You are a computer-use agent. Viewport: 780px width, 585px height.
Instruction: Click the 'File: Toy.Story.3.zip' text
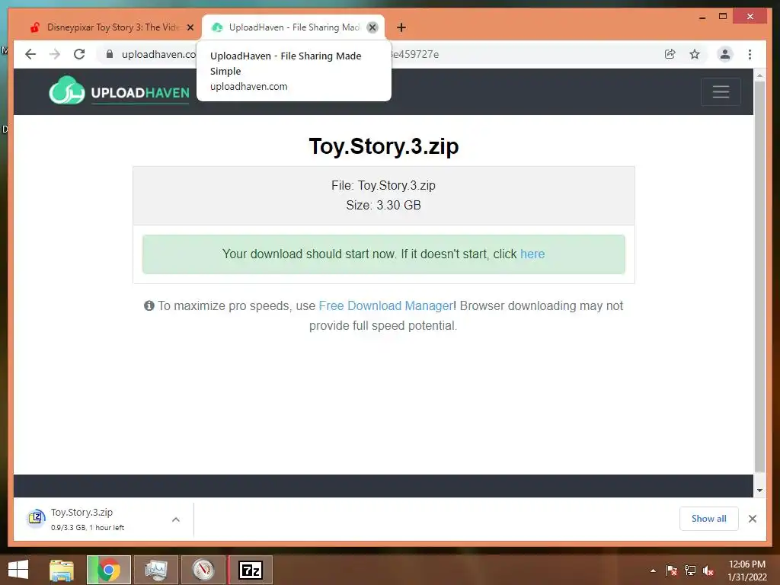click(384, 186)
